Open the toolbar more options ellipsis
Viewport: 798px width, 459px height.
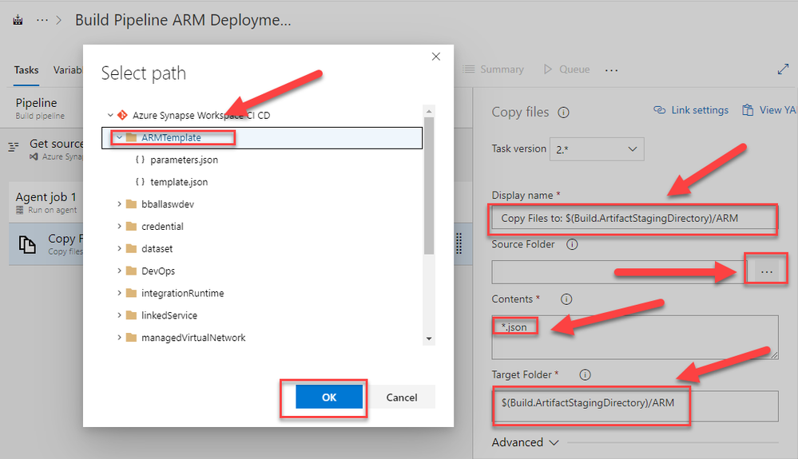click(611, 70)
